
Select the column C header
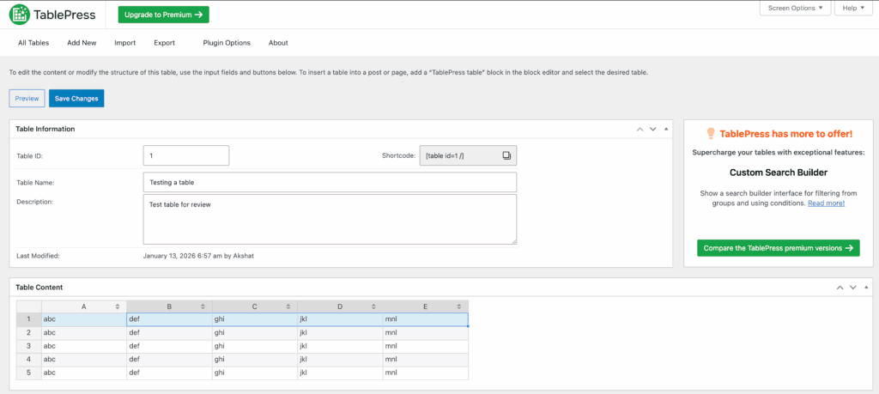[255, 306]
